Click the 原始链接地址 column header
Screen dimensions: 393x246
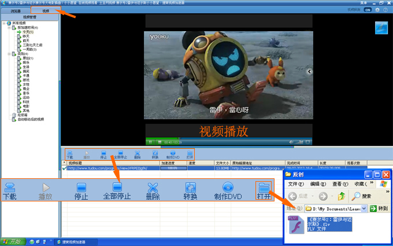point(258,163)
